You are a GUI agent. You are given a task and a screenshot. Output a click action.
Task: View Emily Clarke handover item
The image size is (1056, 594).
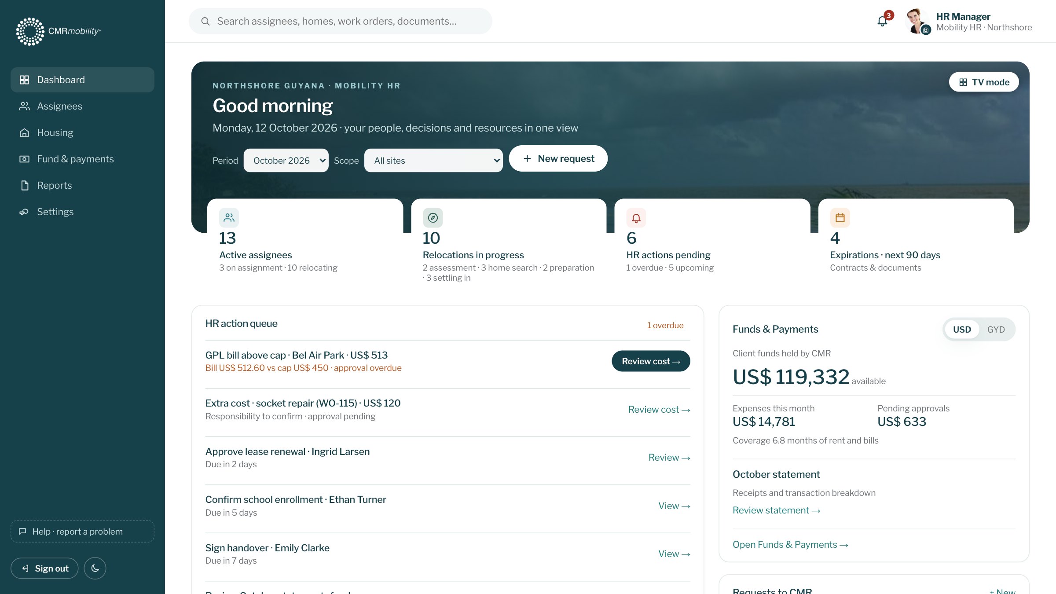pyautogui.click(x=674, y=554)
